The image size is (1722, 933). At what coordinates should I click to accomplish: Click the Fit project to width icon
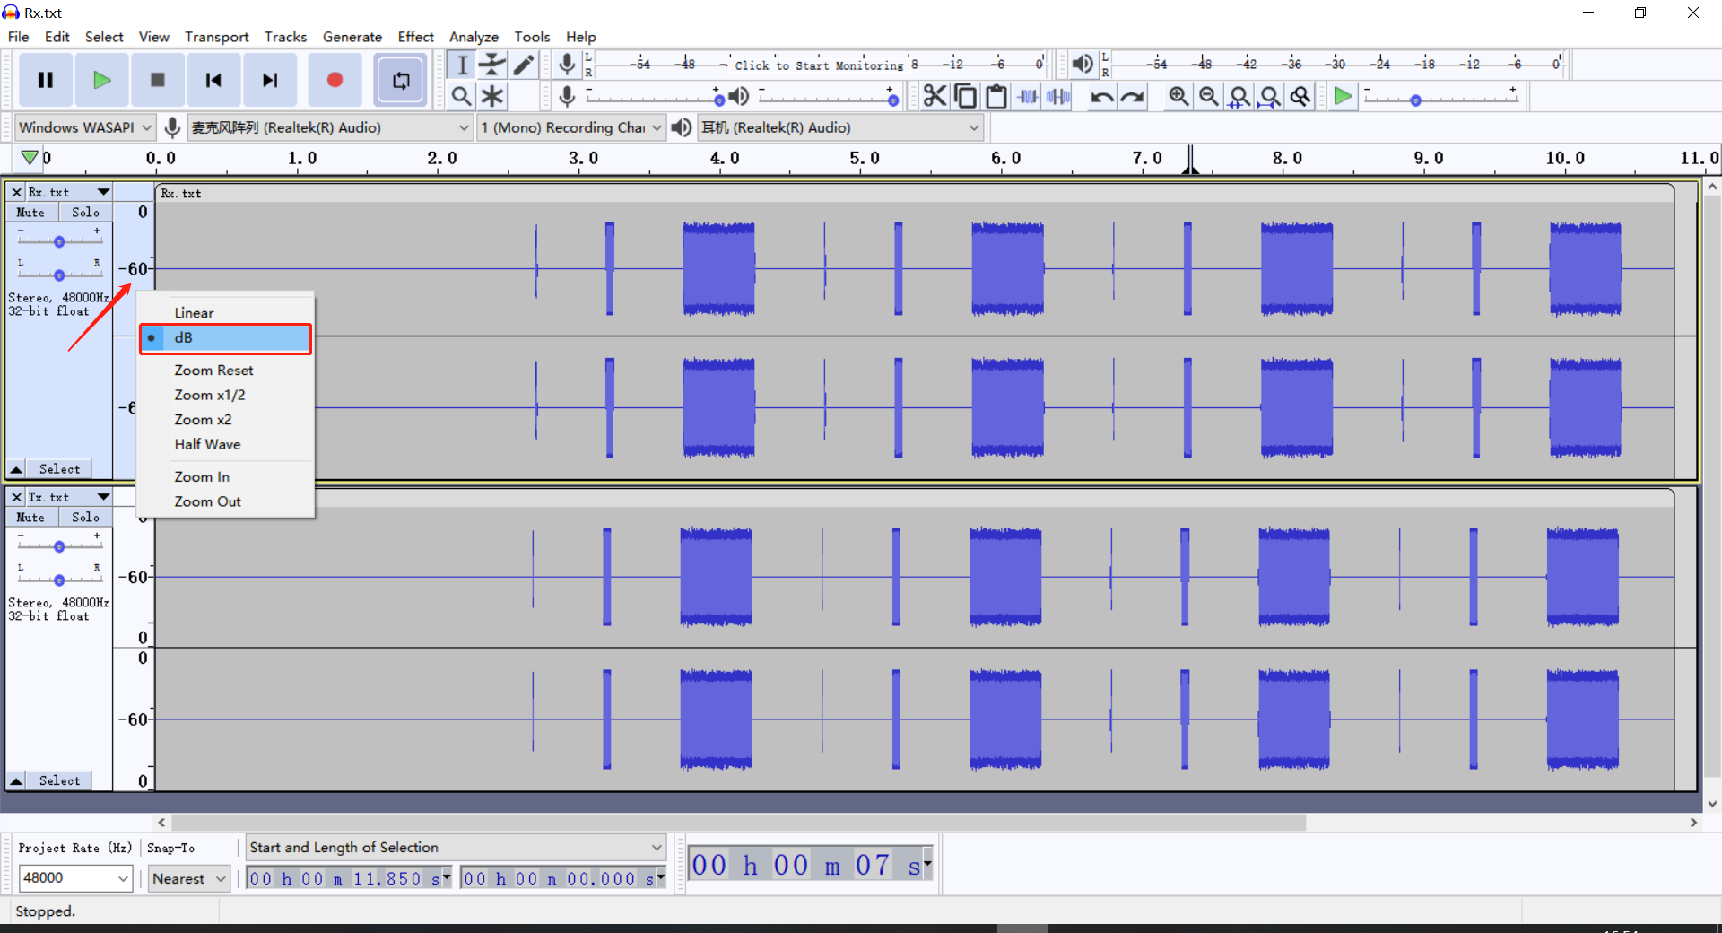click(x=1269, y=96)
